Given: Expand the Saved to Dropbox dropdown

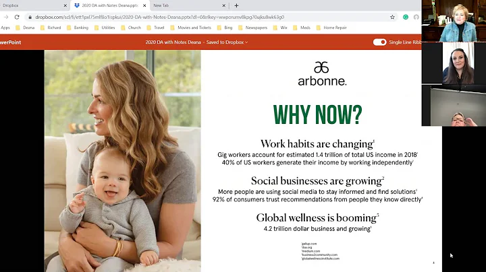Looking at the screenshot, I should (x=227, y=42).
